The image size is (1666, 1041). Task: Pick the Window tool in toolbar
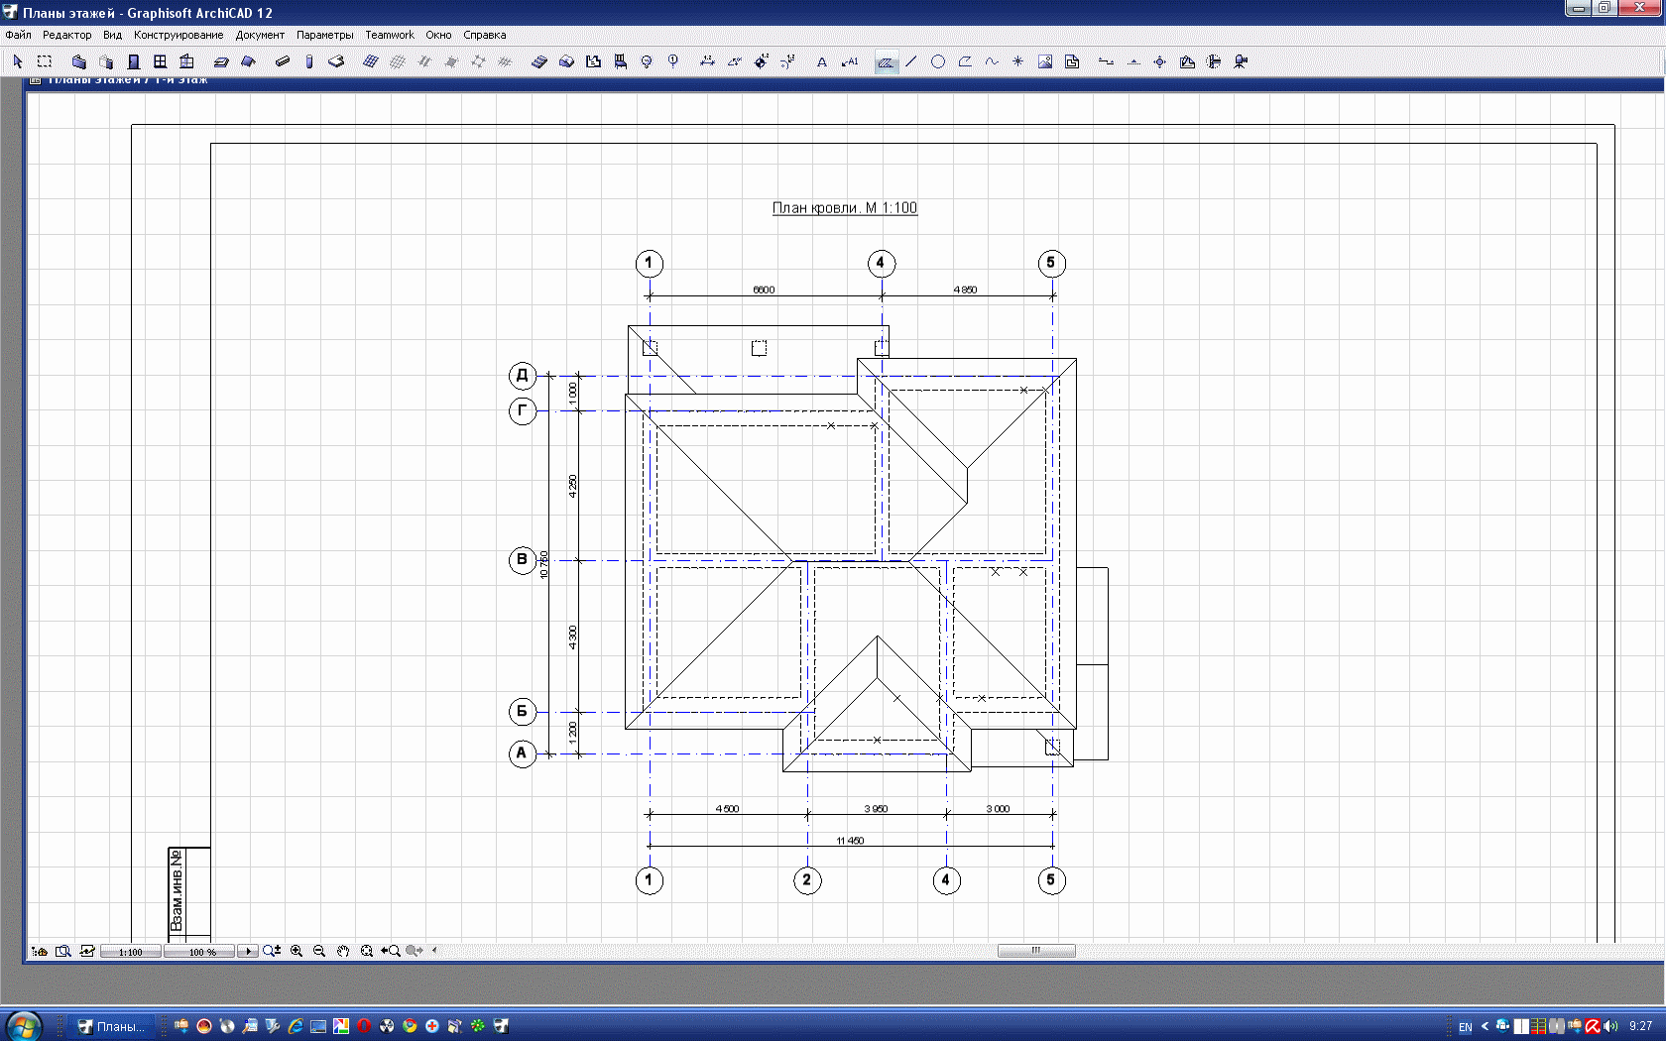(160, 61)
